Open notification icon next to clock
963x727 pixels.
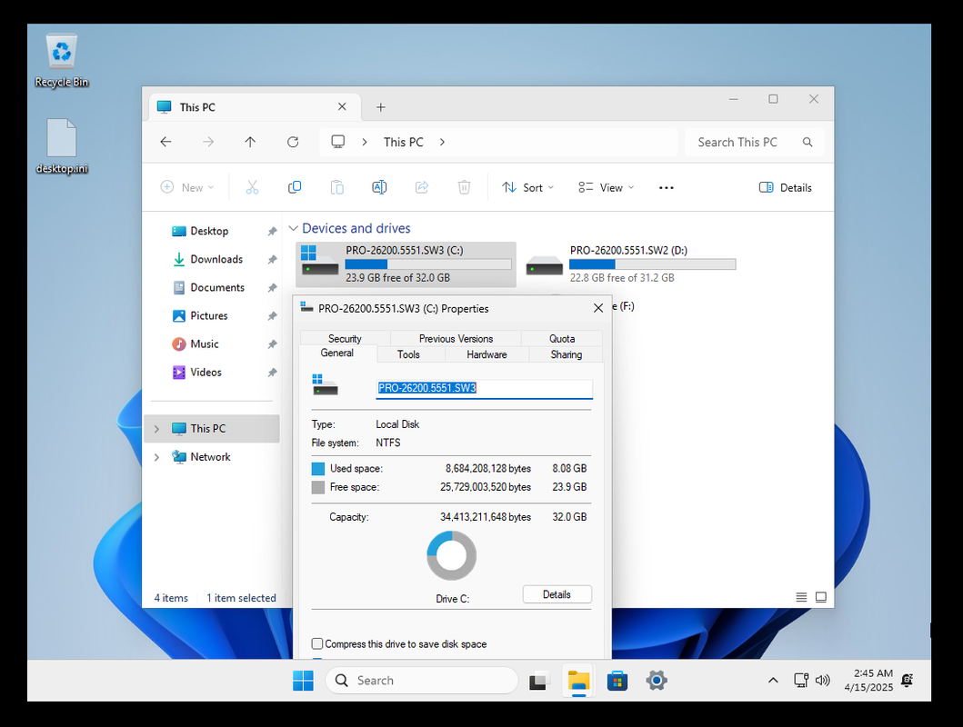click(908, 681)
